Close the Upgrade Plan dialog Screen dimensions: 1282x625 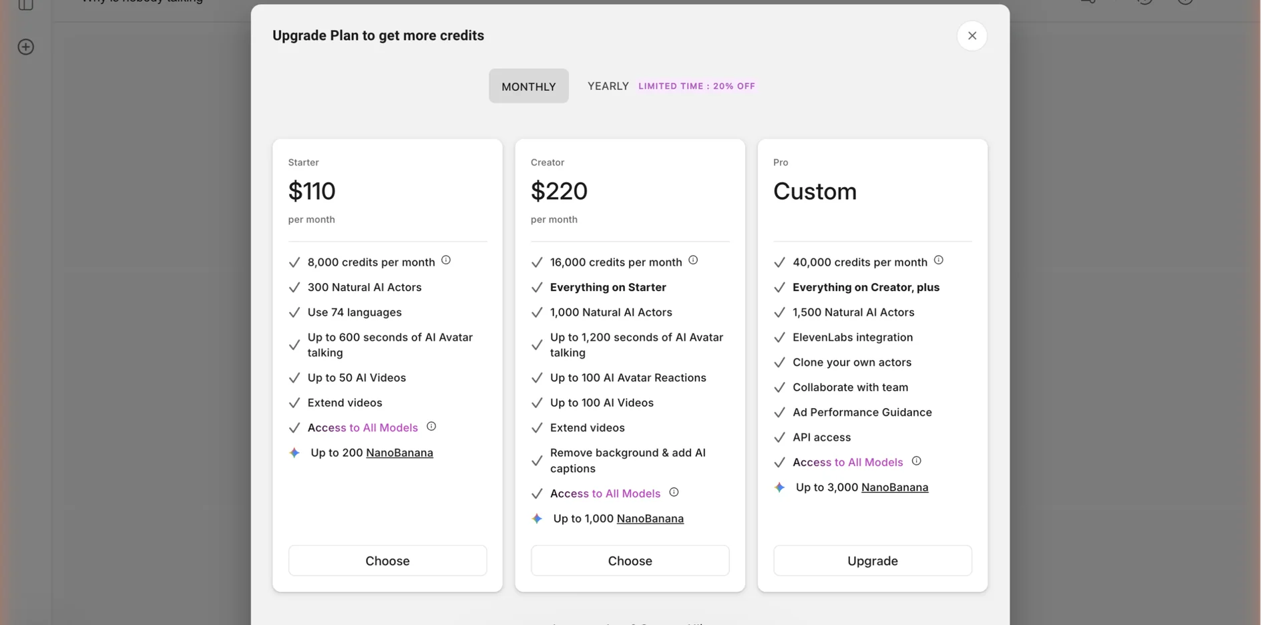(972, 36)
